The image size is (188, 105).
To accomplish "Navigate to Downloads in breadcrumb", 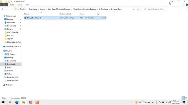I will [x=33, y=9].
